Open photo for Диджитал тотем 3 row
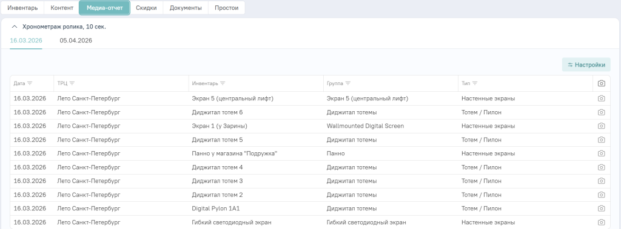Viewport: 621px width, 229px height. click(601, 181)
